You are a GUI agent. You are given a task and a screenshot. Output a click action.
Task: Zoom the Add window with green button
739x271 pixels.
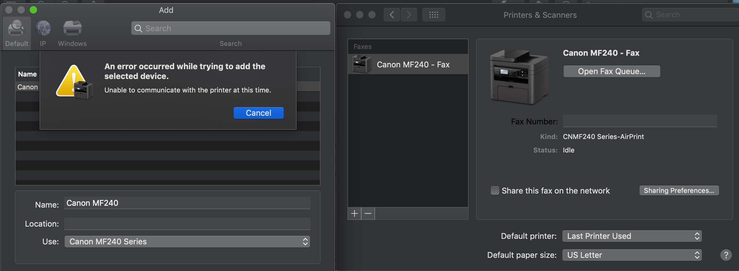point(33,10)
